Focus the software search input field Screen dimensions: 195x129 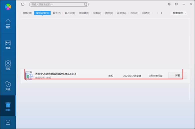tap(59, 4)
